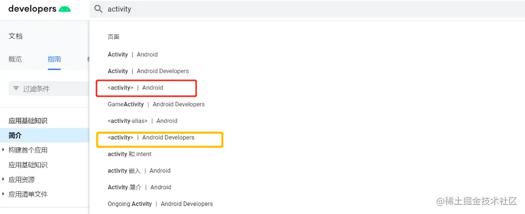Image resolution: width=525 pixels, height=214 pixels.
Task: Click the developers logo text
Action: [x=32, y=9]
